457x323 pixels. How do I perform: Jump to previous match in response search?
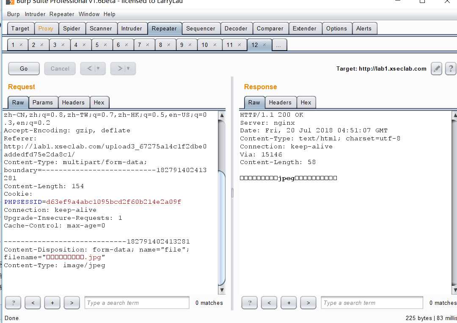tap(269, 303)
